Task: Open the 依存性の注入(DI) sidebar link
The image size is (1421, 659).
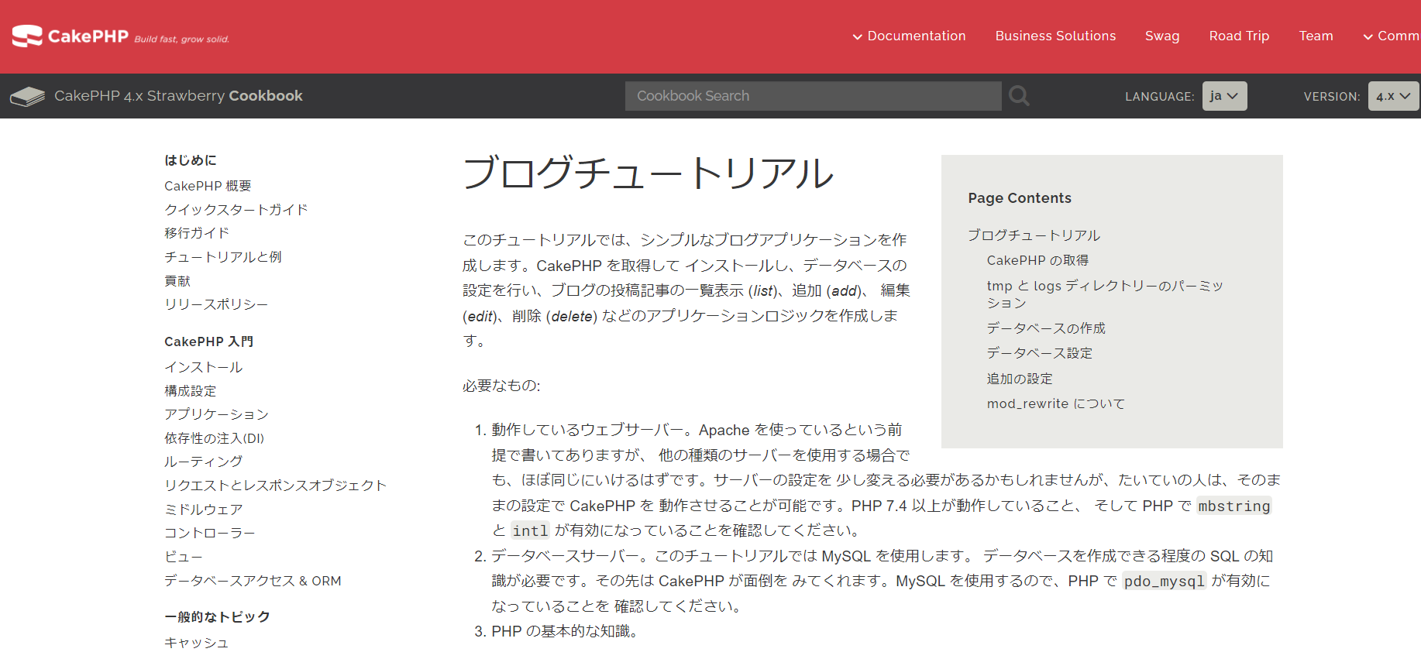Action: 215,438
